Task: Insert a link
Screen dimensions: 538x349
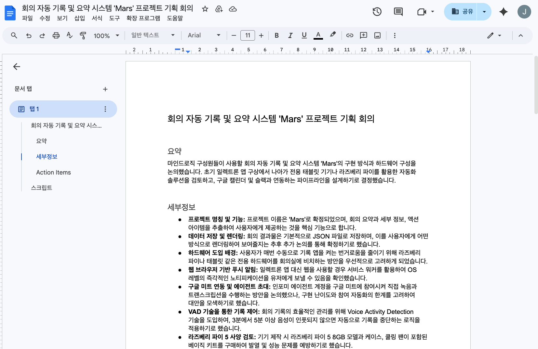Action: pyautogui.click(x=350, y=35)
